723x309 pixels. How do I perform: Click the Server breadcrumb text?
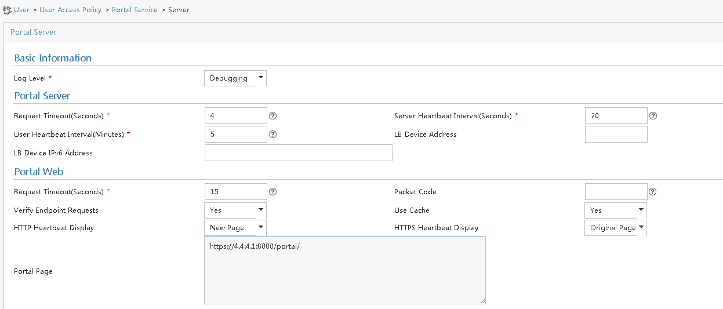tap(179, 10)
